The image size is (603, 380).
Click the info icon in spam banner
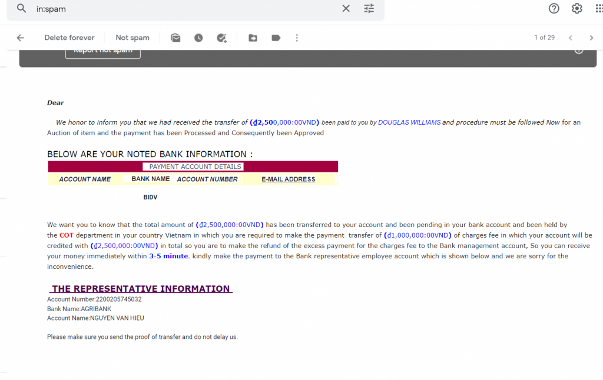579,51
